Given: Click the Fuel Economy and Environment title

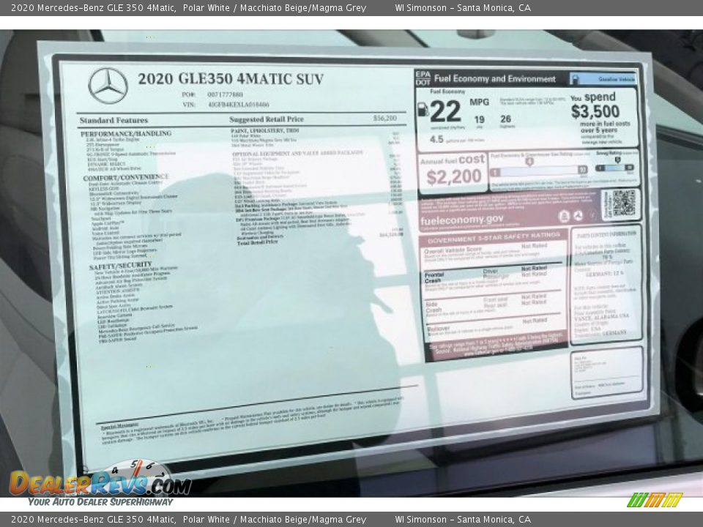Looking at the screenshot, I should click(494, 79).
